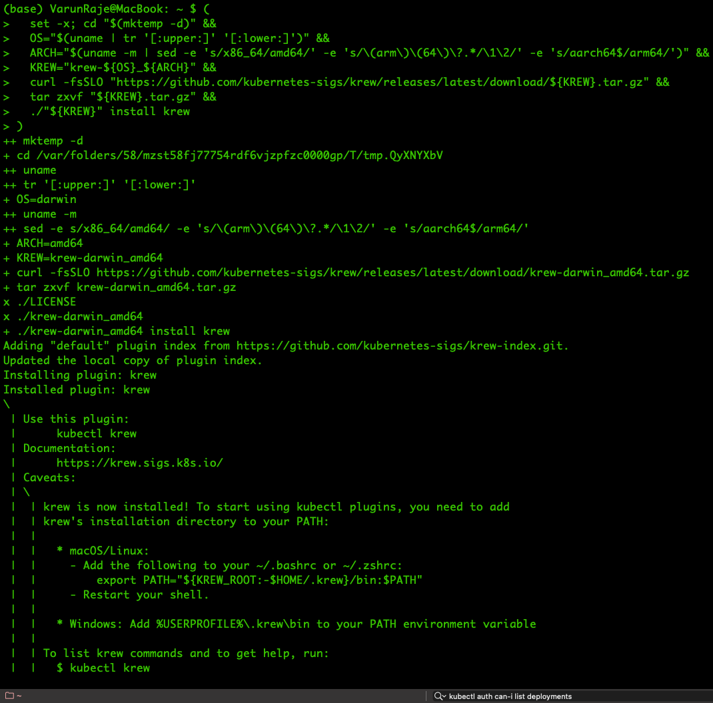Click the 'x ./LICENSE' extraction line
The width and height of the screenshot is (713, 703).
point(39,302)
